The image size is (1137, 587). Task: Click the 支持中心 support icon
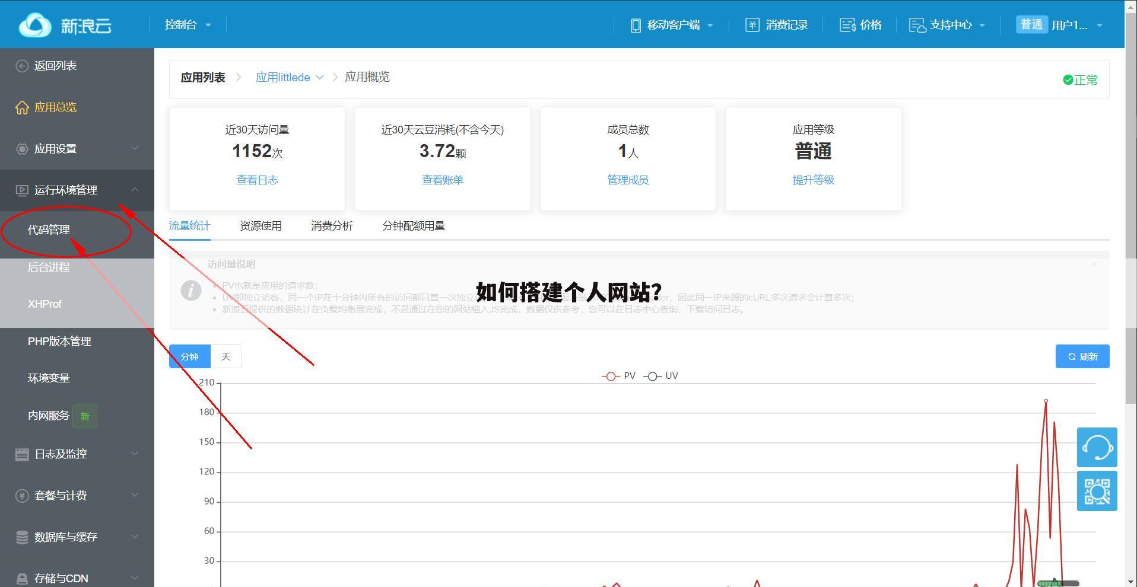pos(917,25)
